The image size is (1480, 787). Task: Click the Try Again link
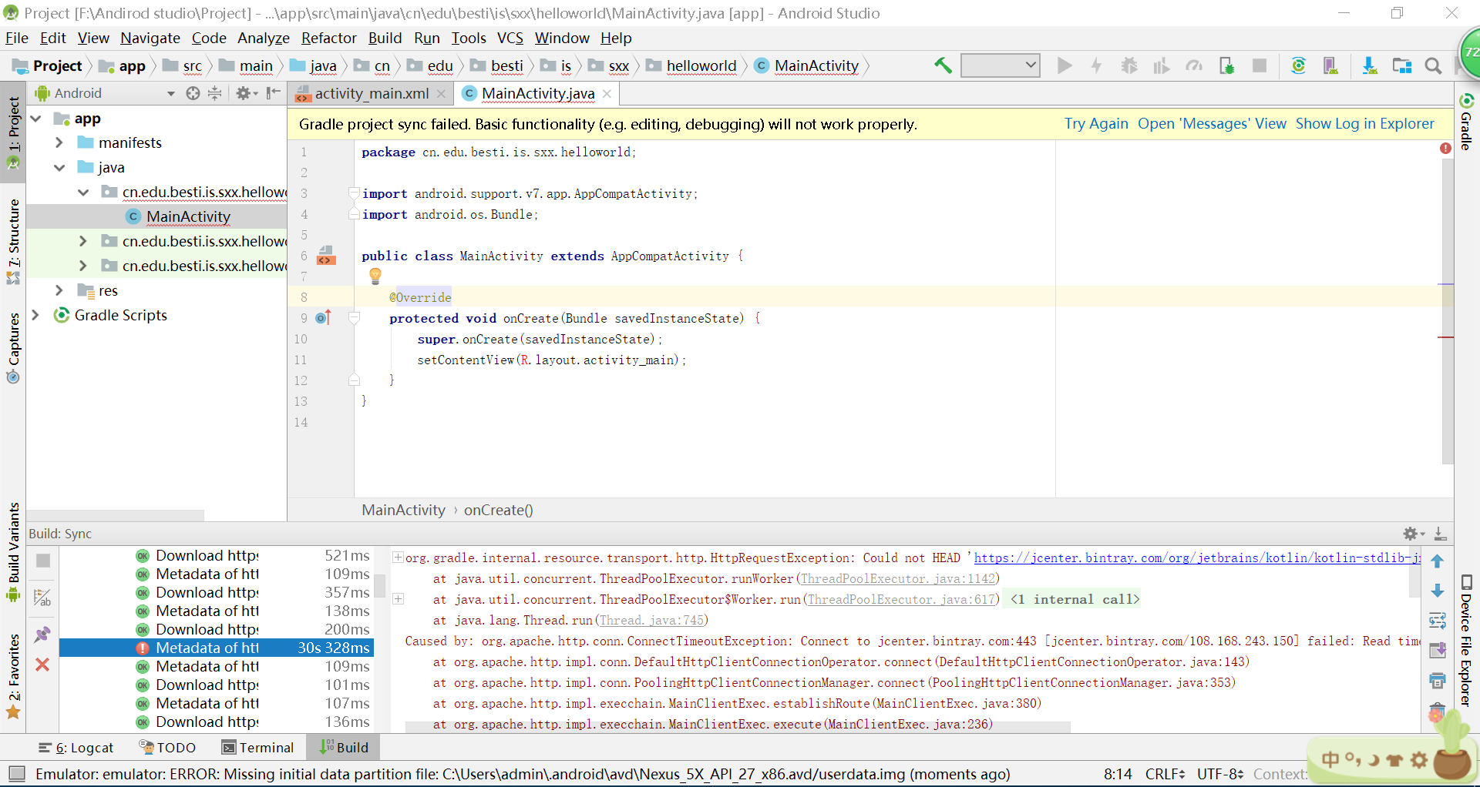coord(1096,124)
